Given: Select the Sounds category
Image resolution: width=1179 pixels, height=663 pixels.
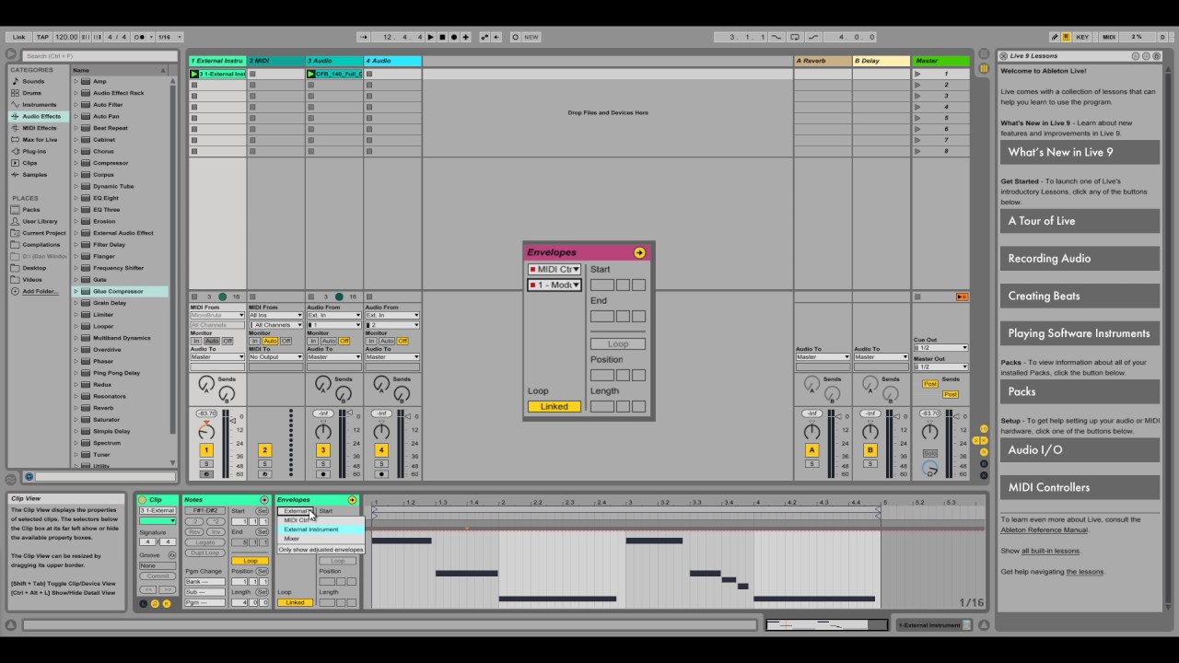Looking at the screenshot, I should (x=33, y=81).
